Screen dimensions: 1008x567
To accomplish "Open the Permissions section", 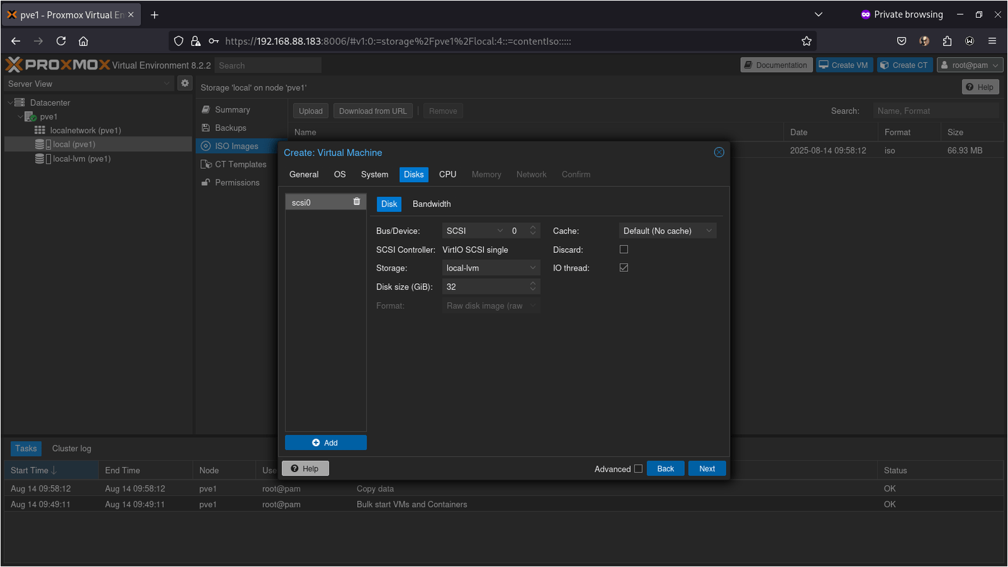I will (x=237, y=182).
